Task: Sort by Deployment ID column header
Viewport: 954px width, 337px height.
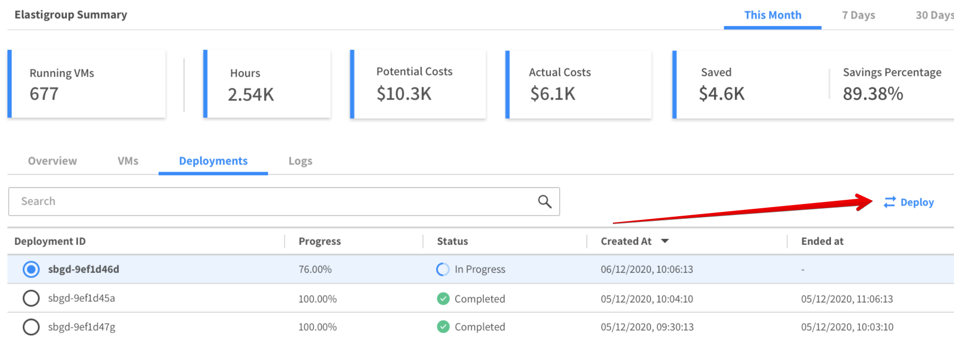Action: point(50,242)
